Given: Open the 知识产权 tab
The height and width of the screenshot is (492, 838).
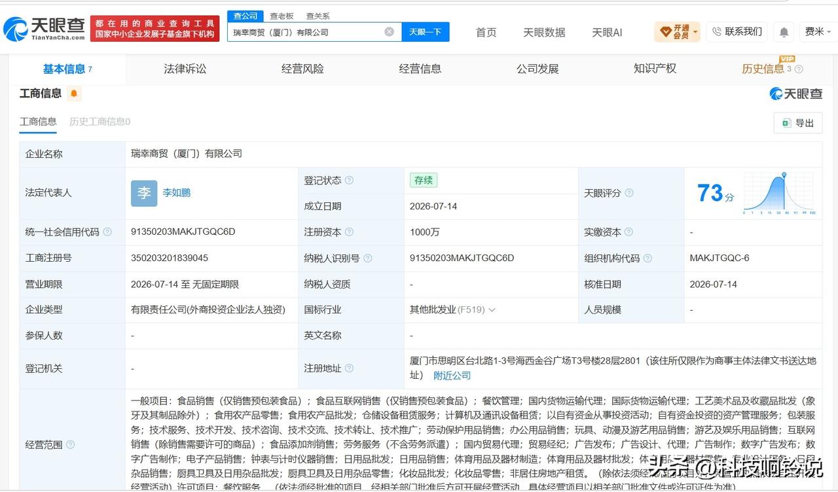Looking at the screenshot, I should 655,69.
